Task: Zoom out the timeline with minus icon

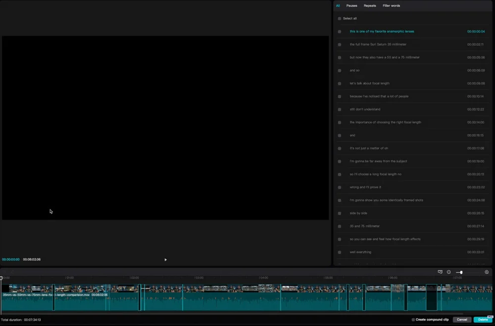Action: 448,272
